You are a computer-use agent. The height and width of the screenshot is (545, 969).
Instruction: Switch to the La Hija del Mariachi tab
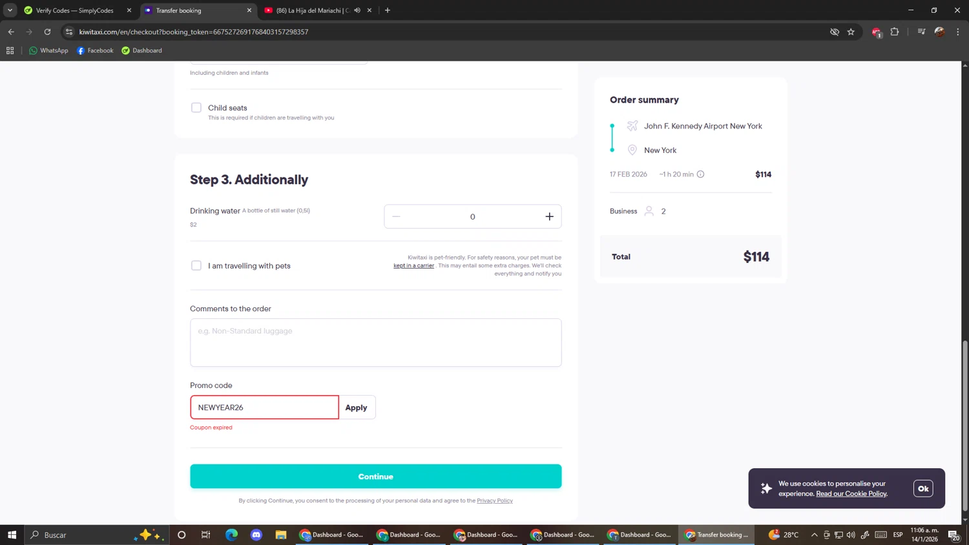313,10
